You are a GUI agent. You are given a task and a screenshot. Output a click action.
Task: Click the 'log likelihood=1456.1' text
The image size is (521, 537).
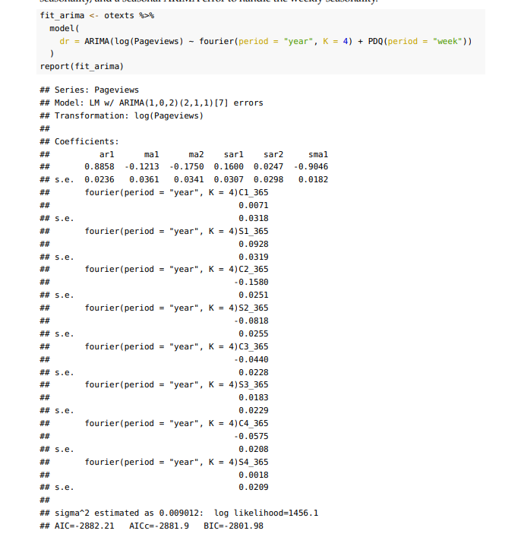(x=266, y=513)
